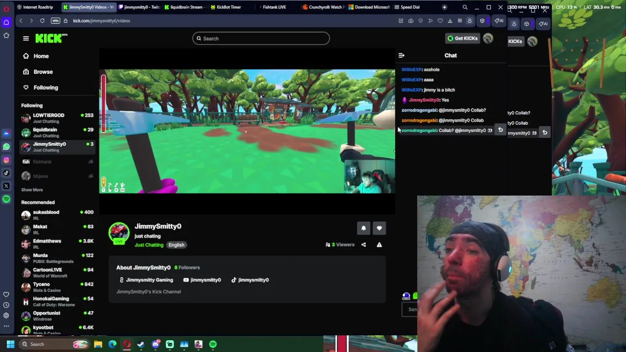626x352 pixels.
Task: Click the browser reload button
Action: 42,21
